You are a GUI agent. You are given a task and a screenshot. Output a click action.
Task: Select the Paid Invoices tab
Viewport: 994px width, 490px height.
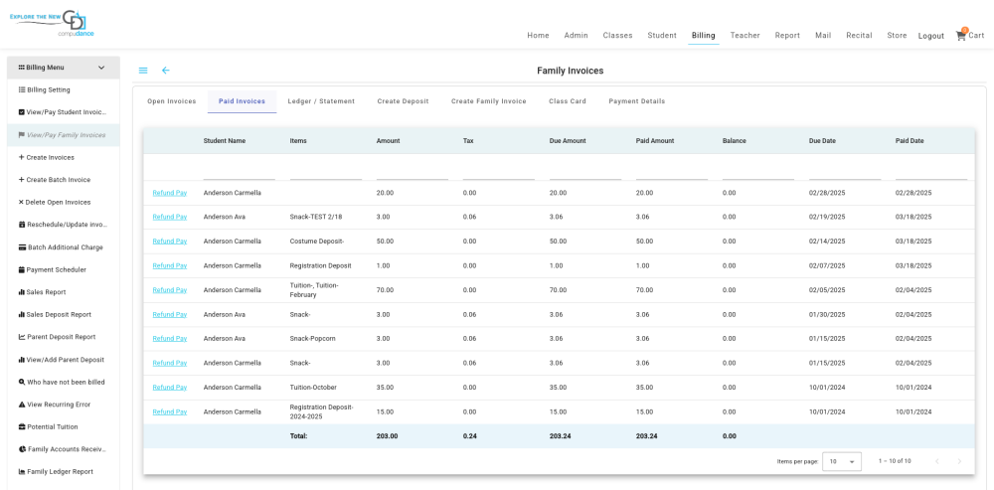click(x=243, y=101)
